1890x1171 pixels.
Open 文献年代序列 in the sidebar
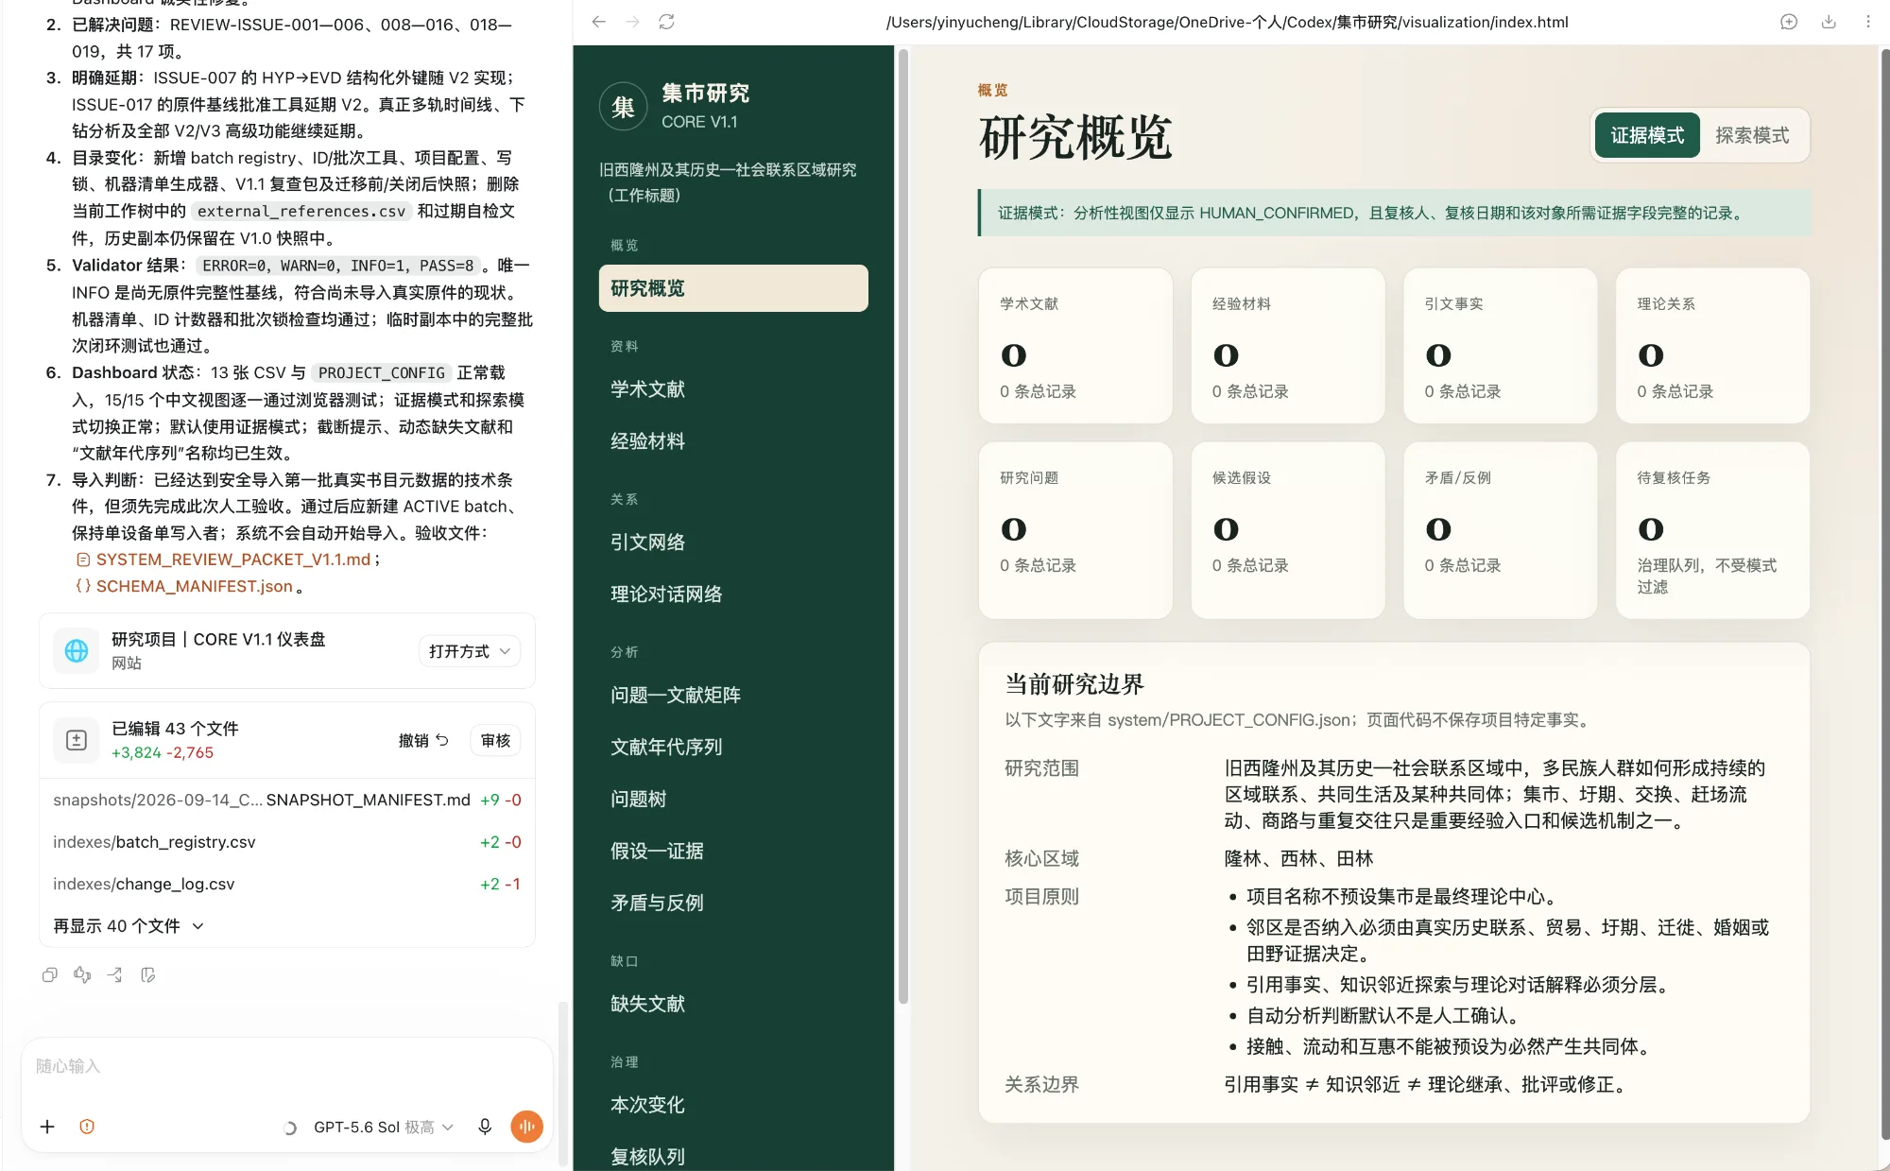coord(733,747)
